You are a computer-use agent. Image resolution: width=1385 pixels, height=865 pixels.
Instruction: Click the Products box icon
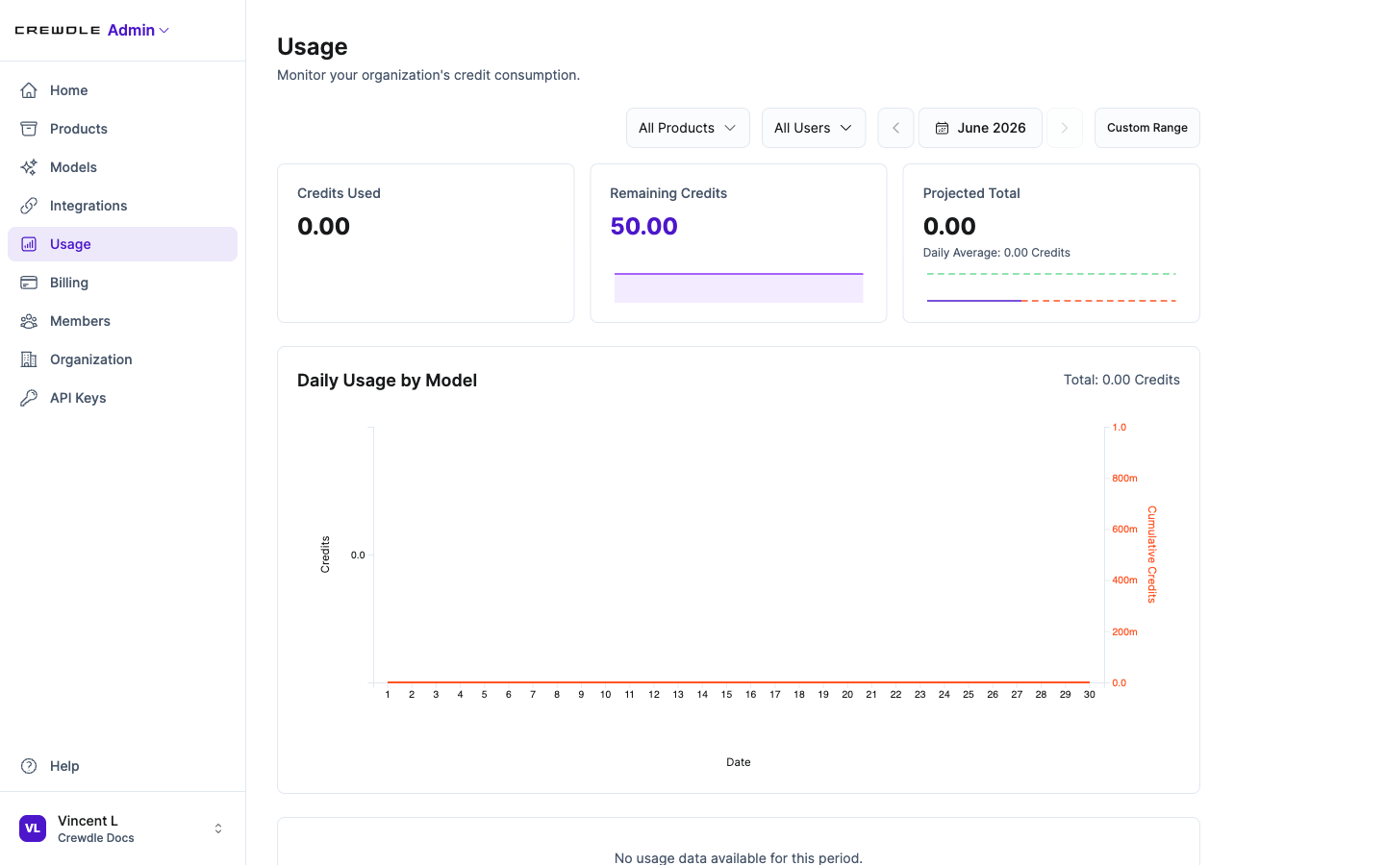point(29,129)
